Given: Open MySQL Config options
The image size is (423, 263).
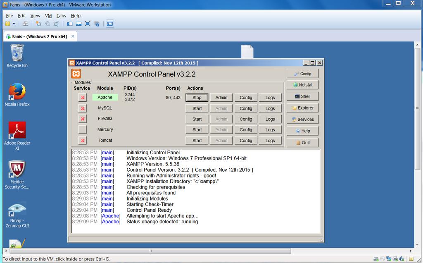Looking at the screenshot, I should tap(246, 108).
